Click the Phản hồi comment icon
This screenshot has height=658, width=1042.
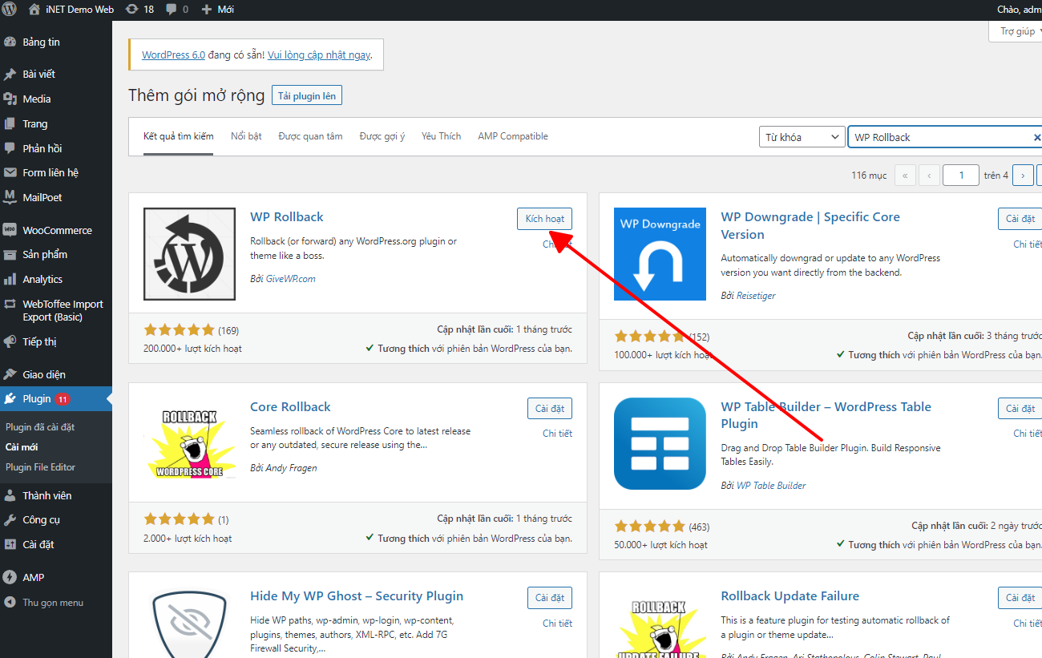point(10,148)
